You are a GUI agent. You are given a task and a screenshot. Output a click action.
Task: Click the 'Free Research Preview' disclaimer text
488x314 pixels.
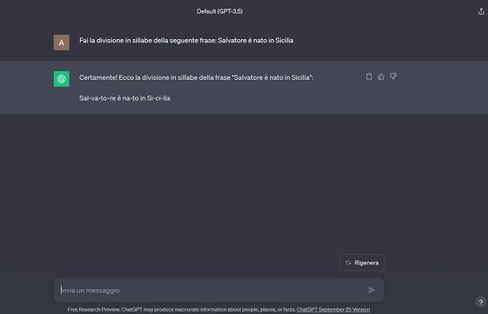click(182, 309)
